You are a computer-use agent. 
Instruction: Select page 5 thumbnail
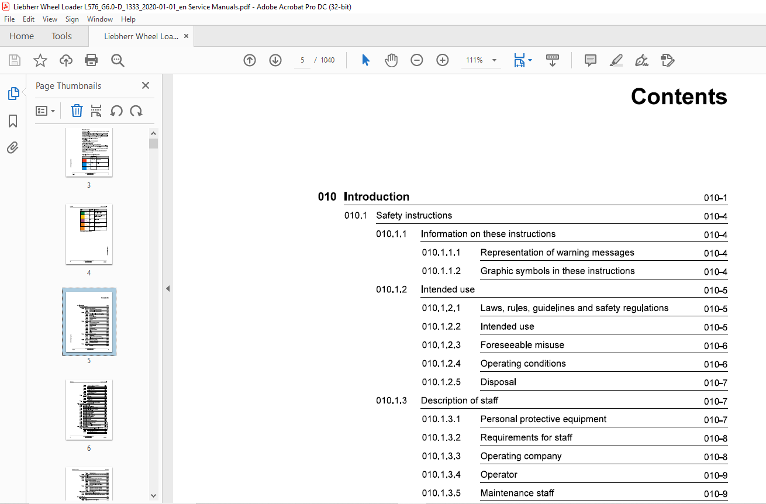[x=89, y=322]
